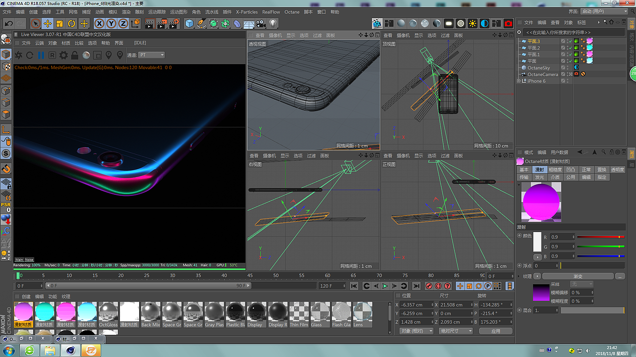Expand the iPhone 6 object tree
636x357 pixels.
tap(519, 81)
